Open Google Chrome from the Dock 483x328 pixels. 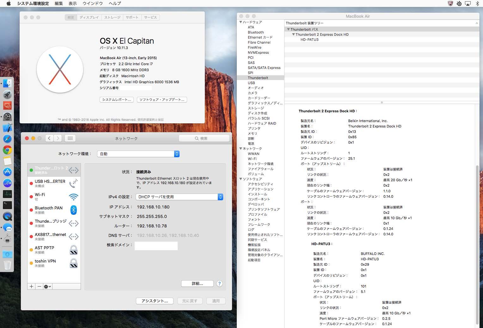pos(7,150)
